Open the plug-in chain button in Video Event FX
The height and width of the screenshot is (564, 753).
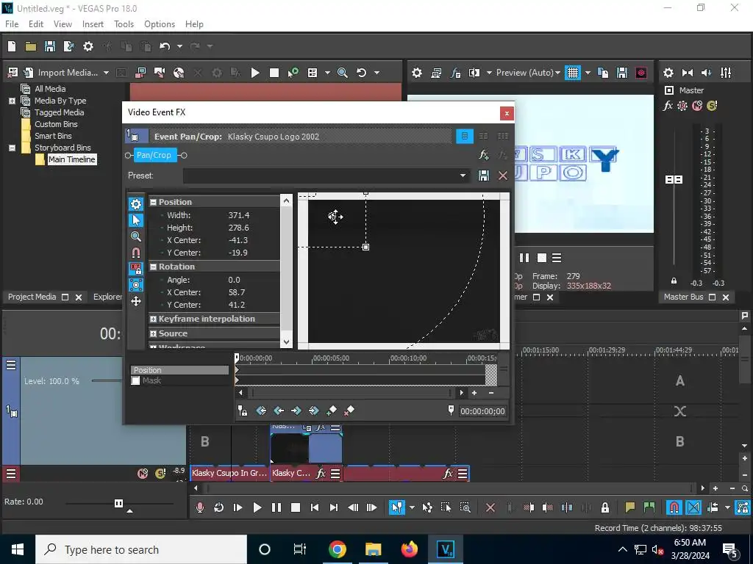click(x=484, y=155)
